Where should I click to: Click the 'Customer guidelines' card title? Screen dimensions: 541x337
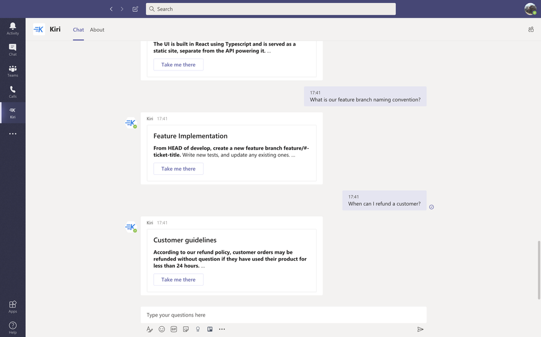tap(185, 240)
